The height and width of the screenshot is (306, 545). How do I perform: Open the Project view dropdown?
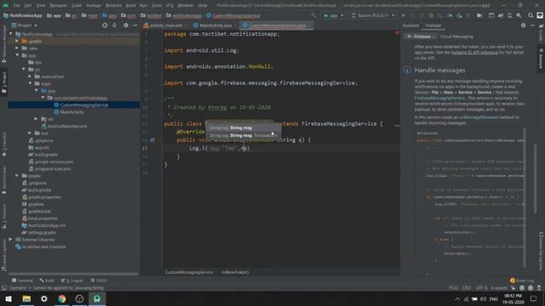25,25
